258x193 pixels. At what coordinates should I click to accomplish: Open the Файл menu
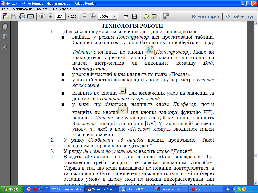pos(5,9)
